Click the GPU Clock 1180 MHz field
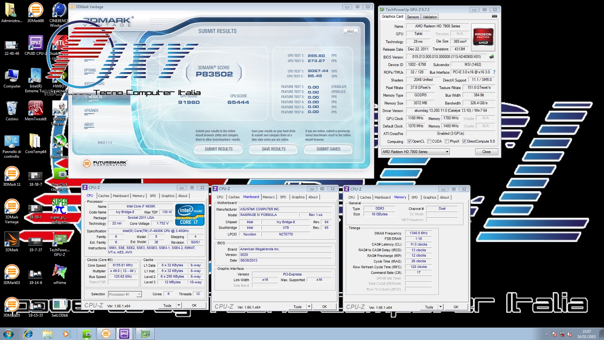Image resolution: width=604 pixels, height=340 pixels. [x=416, y=118]
